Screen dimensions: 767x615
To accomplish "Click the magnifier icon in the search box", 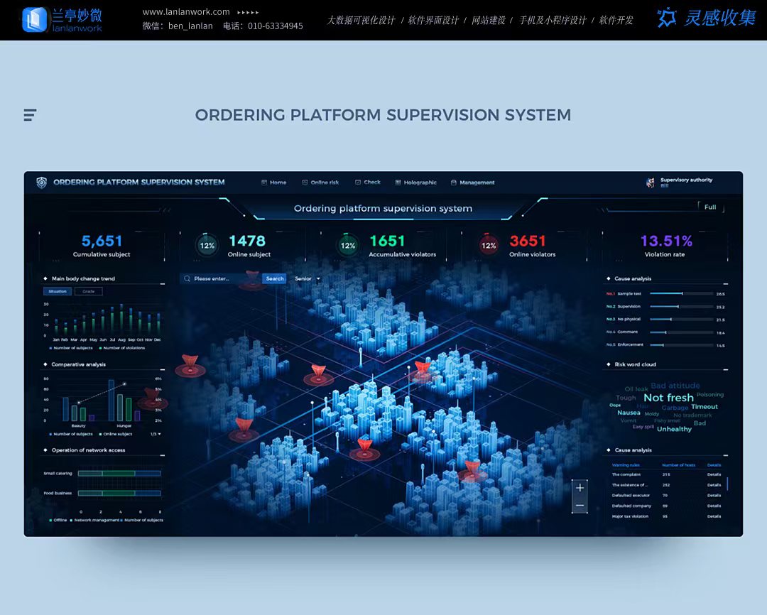I will [187, 279].
